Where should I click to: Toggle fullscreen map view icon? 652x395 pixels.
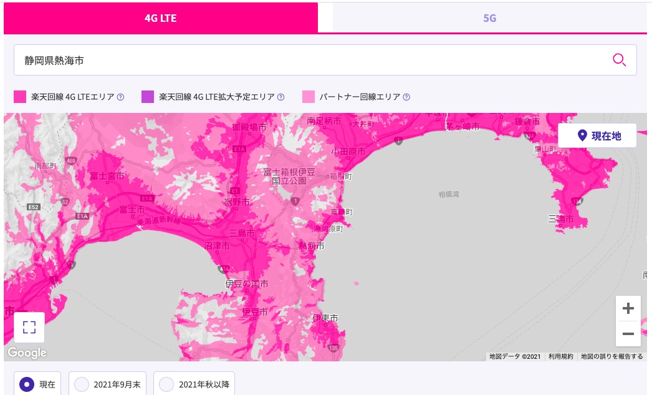tap(29, 327)
